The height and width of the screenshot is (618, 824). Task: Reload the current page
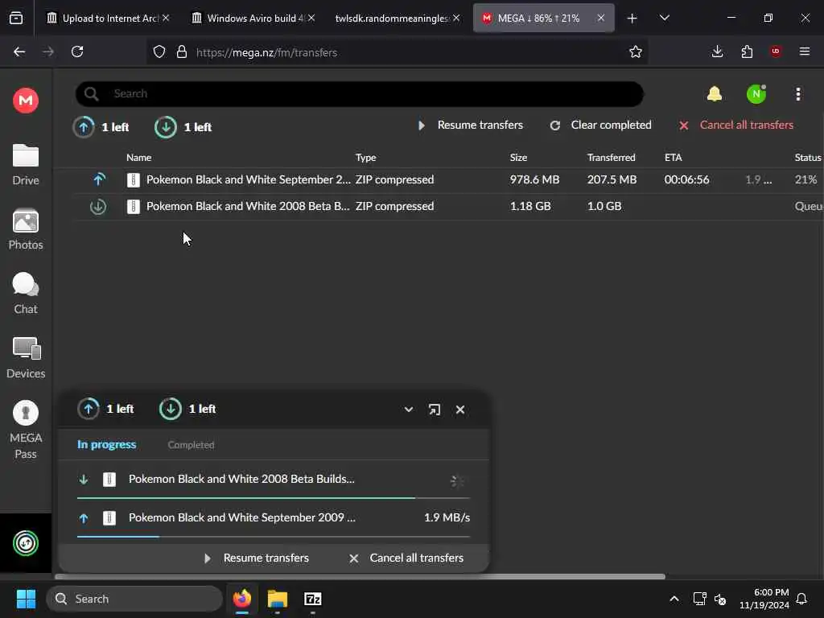click(77, 51)
